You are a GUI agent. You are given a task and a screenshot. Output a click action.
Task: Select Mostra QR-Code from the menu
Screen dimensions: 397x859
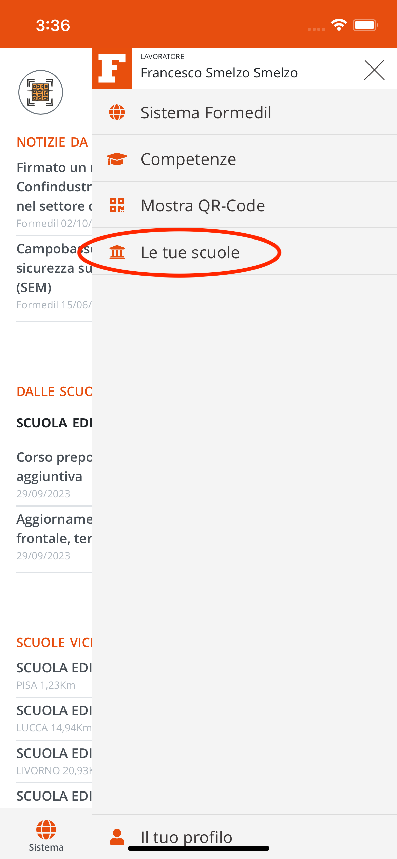point(203,206)
